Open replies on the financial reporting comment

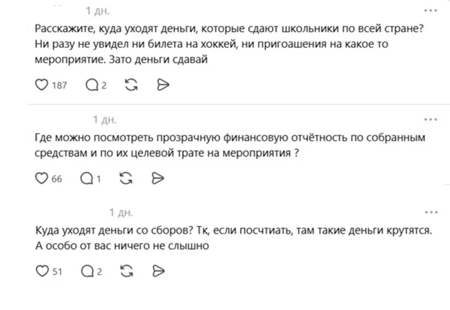pos(87,178)
